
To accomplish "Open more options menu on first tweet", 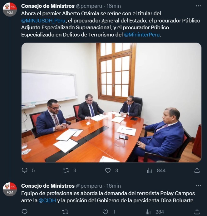I will pyautogui.click(x=198, y=6).
